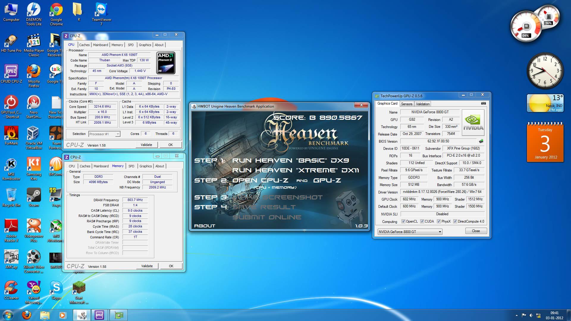The image size is (571, 321).
Task: Open Windows Explorer from taskbar
Action: point(45,315)
